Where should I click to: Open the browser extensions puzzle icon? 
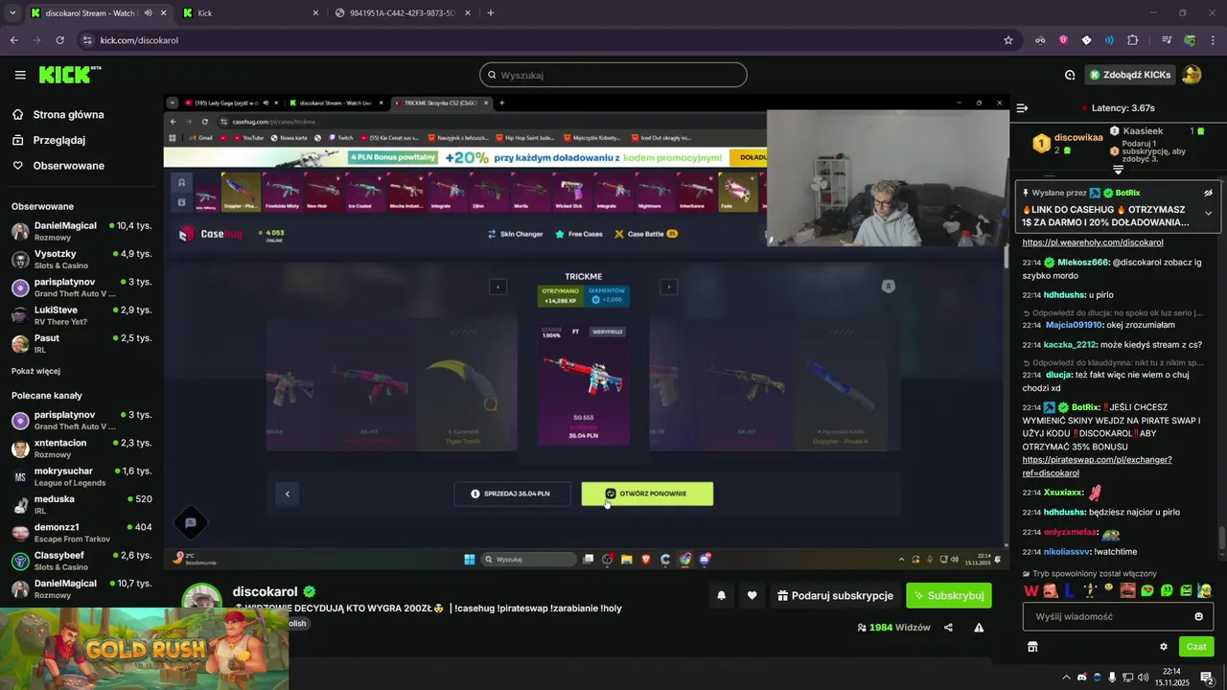1132,40
